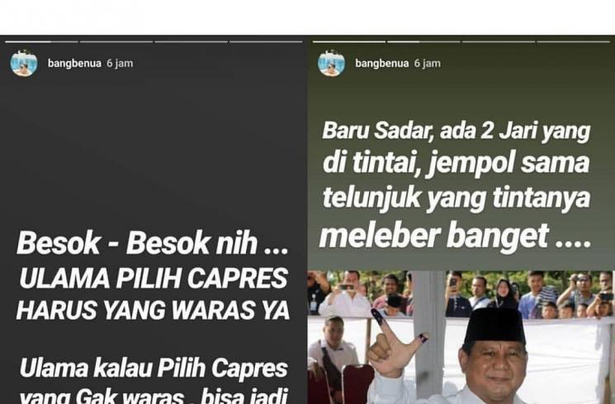The image size is (615, 404).
Task: Jump to third progress segment of dark-gray story
Action: click(x=191, y=41)
